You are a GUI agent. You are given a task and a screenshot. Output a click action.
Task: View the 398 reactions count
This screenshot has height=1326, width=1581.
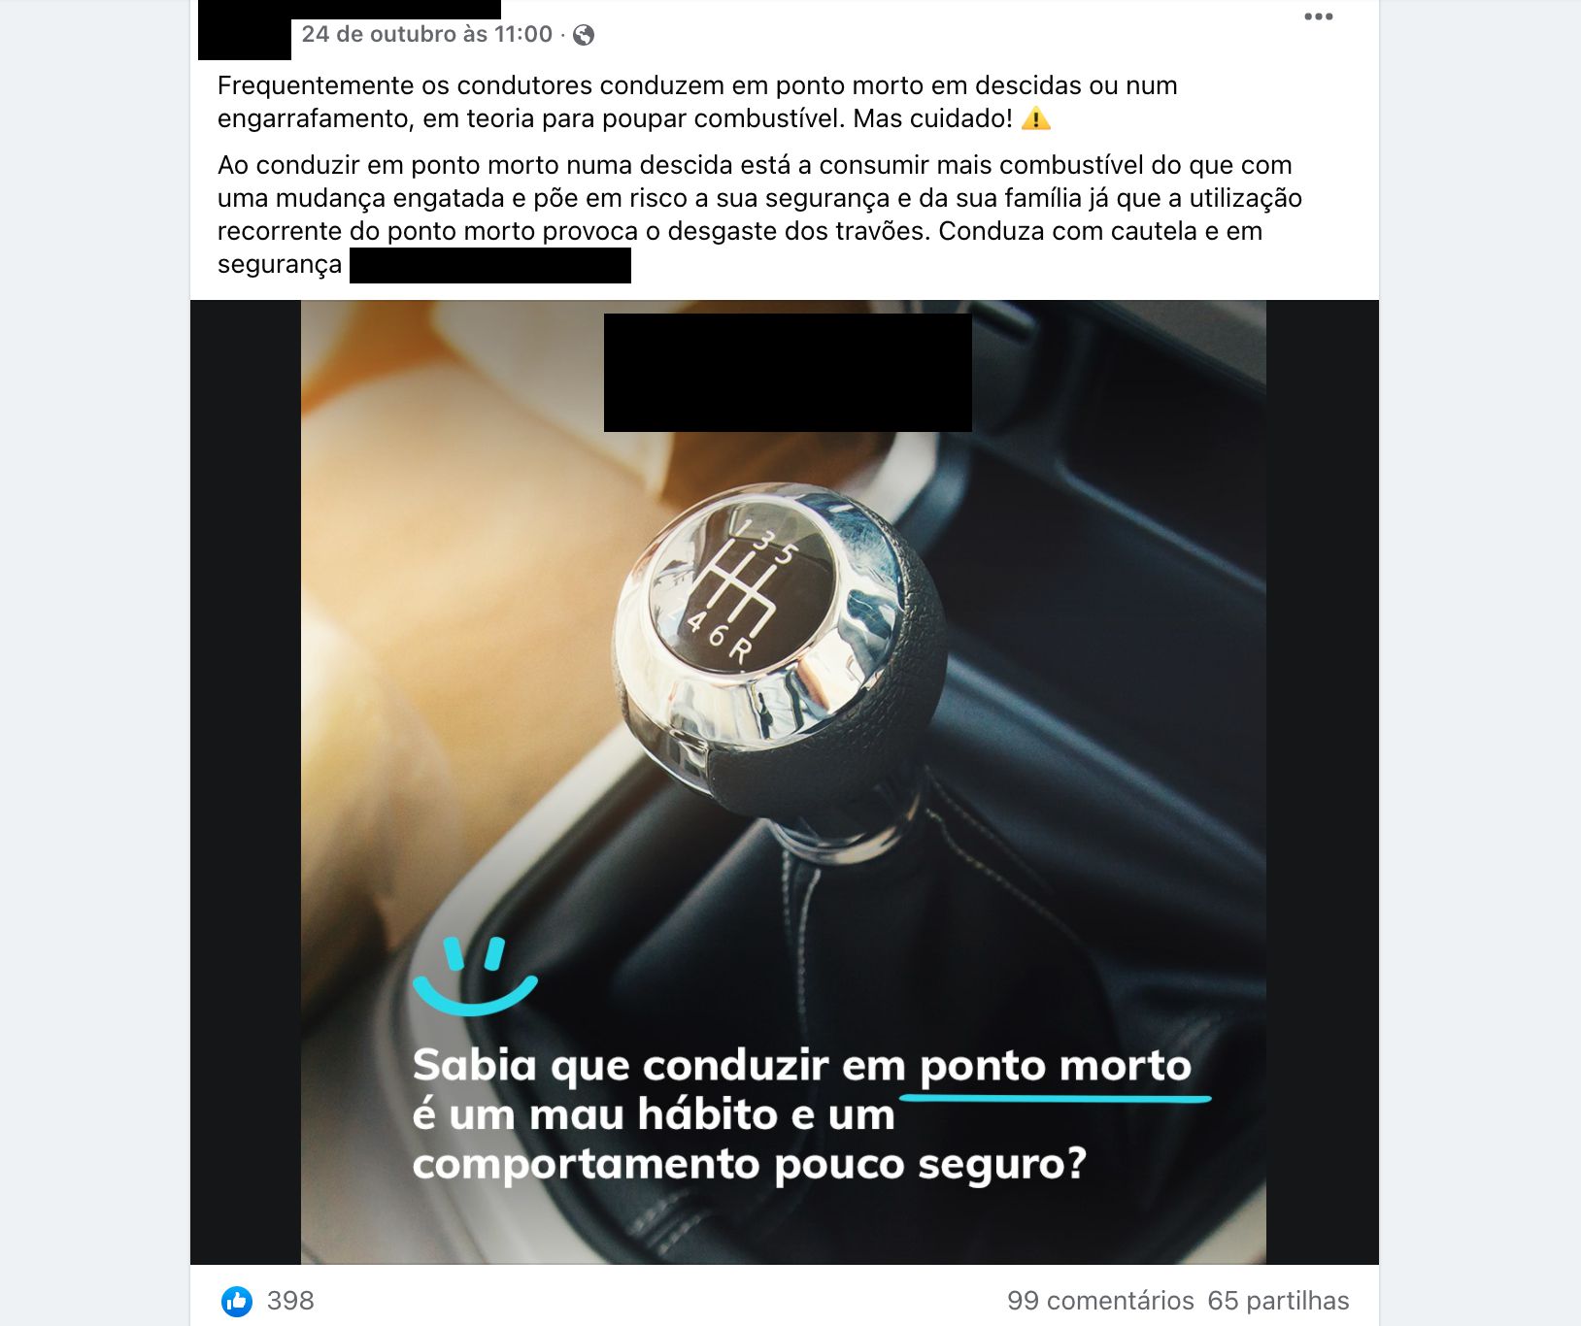point(290,1301)
